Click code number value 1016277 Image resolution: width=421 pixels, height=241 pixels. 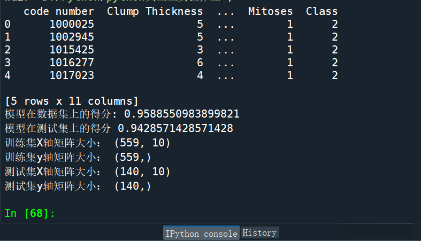[72, 63]
